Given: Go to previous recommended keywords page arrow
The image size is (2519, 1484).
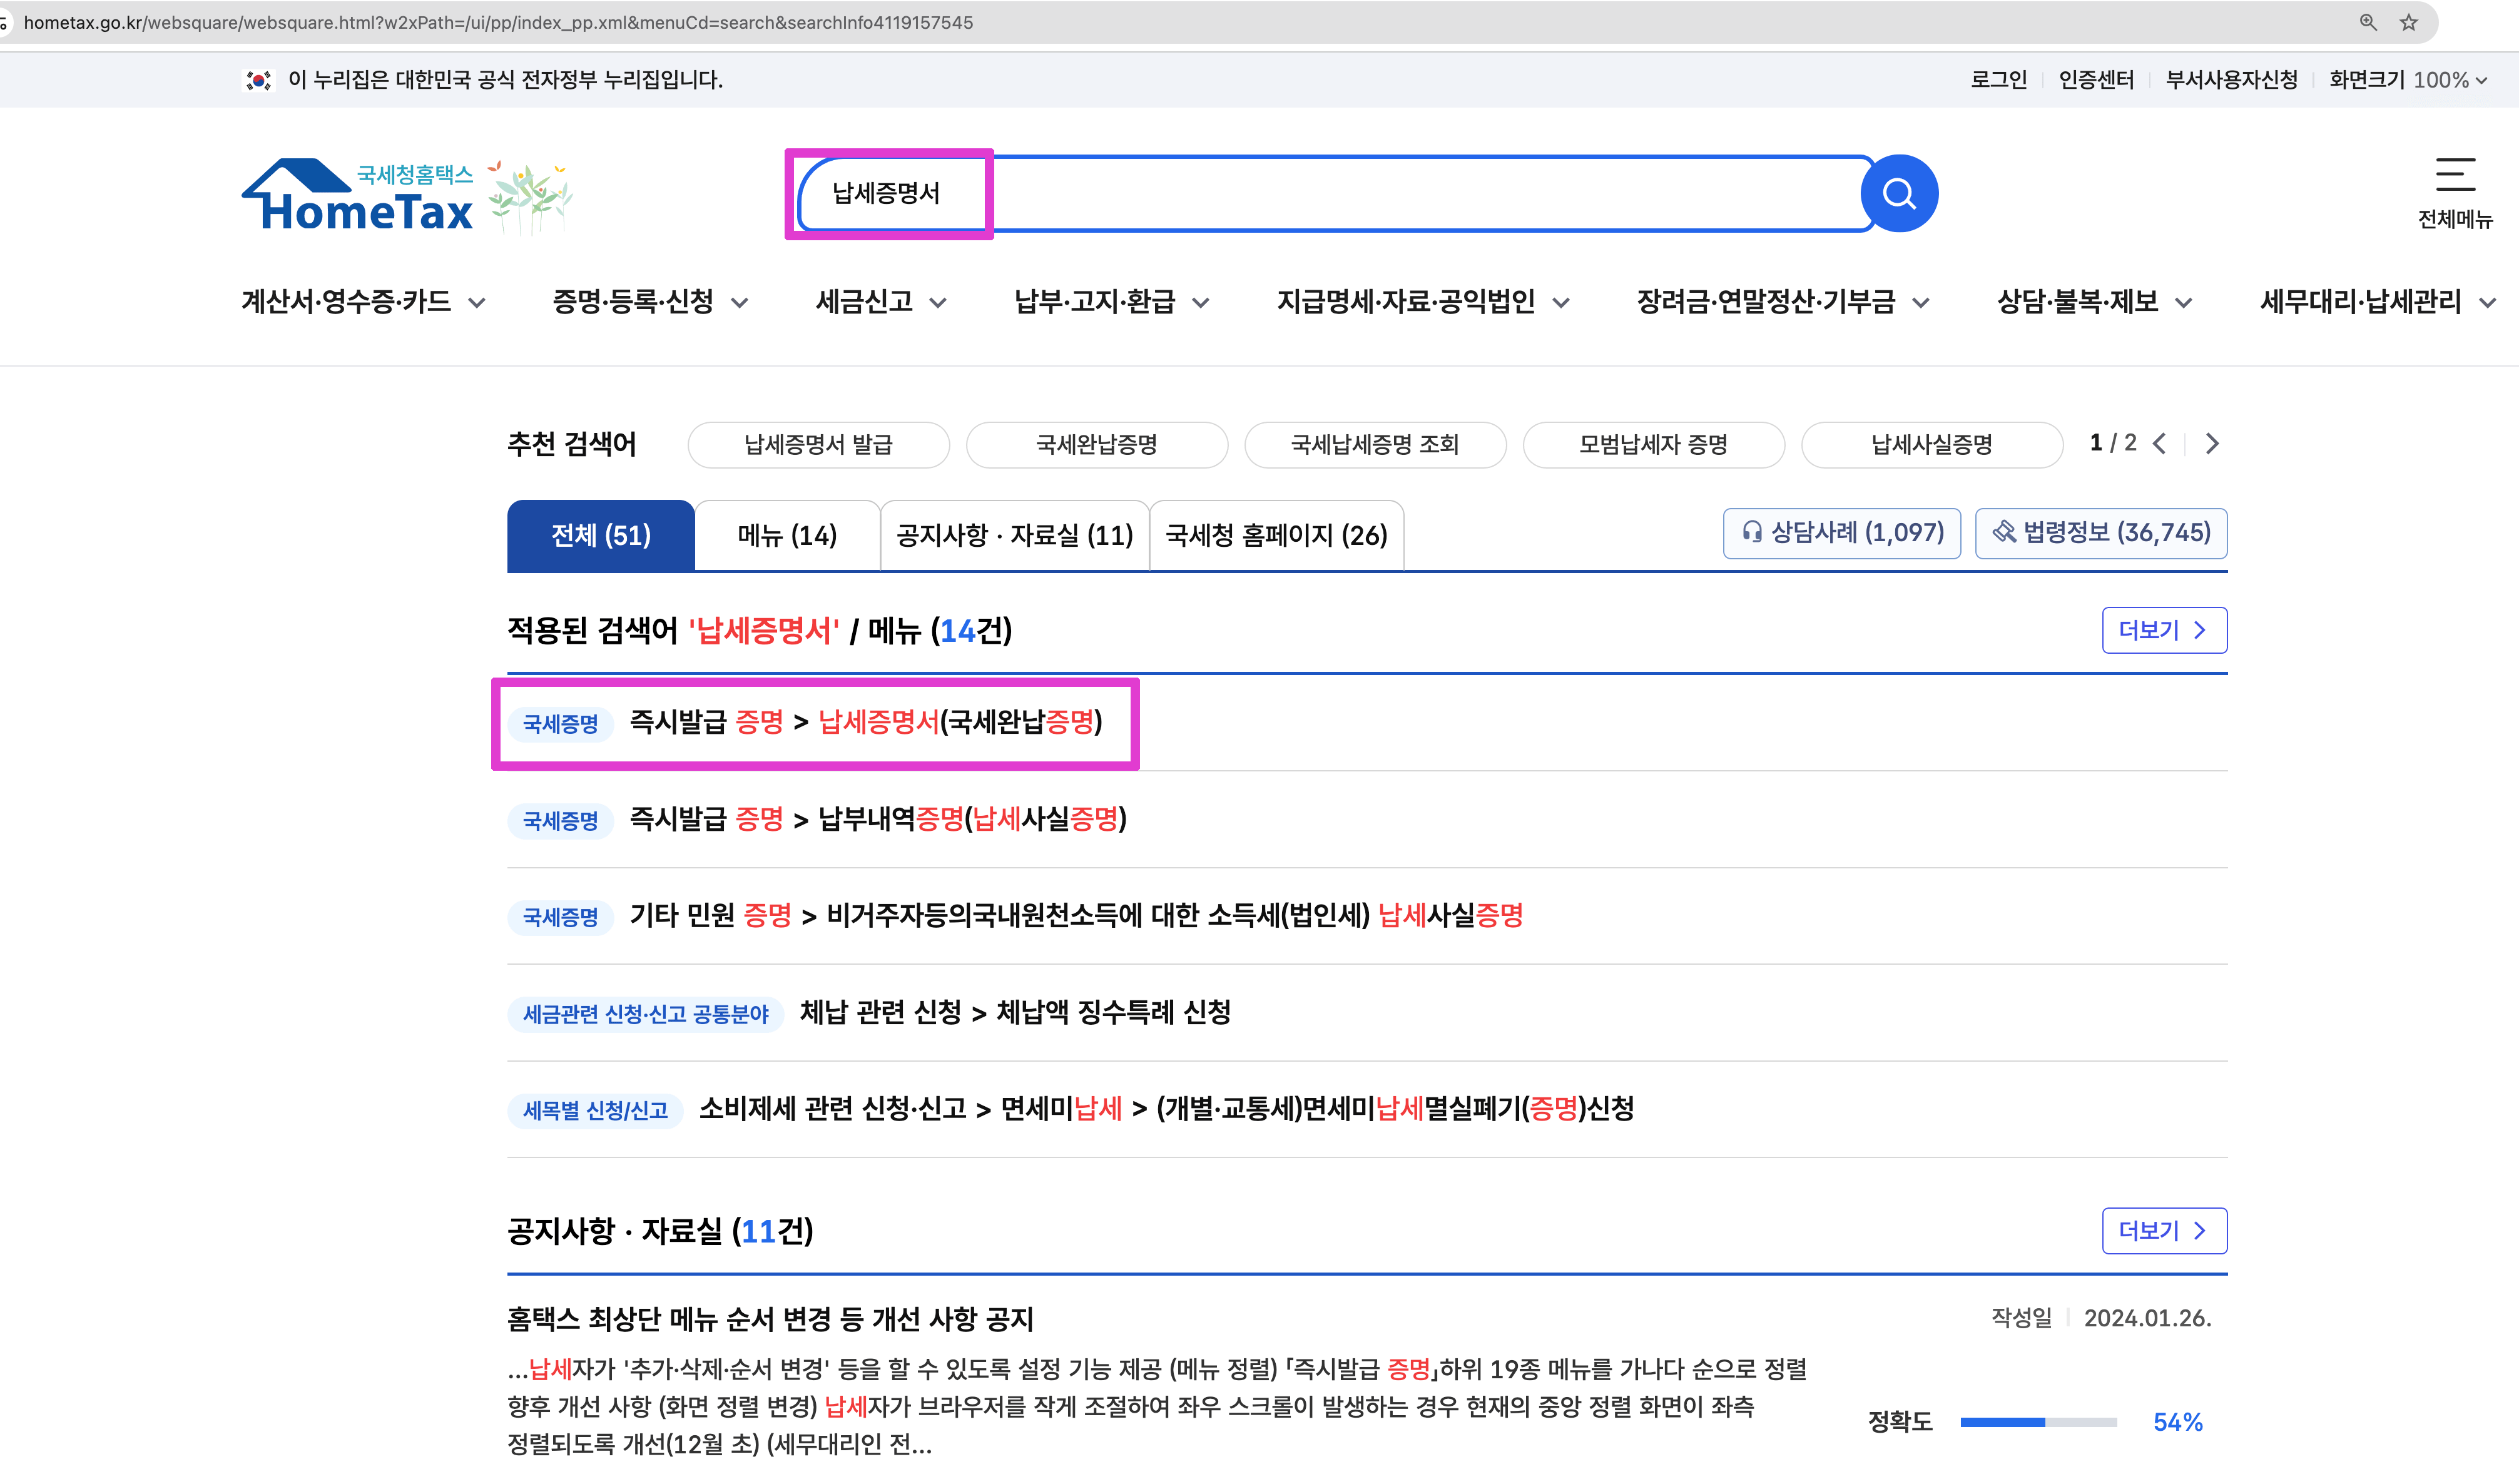Looking at the screenshot, I should coord(2160,443).
